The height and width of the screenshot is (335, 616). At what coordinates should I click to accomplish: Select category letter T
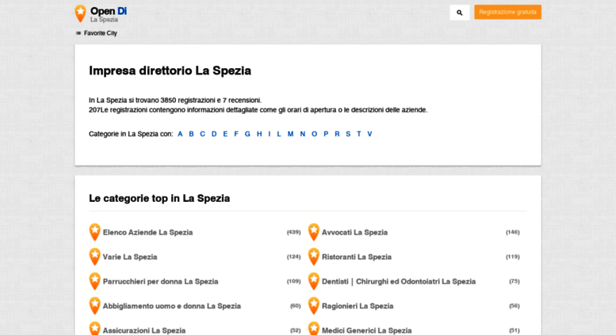point(358,134)
